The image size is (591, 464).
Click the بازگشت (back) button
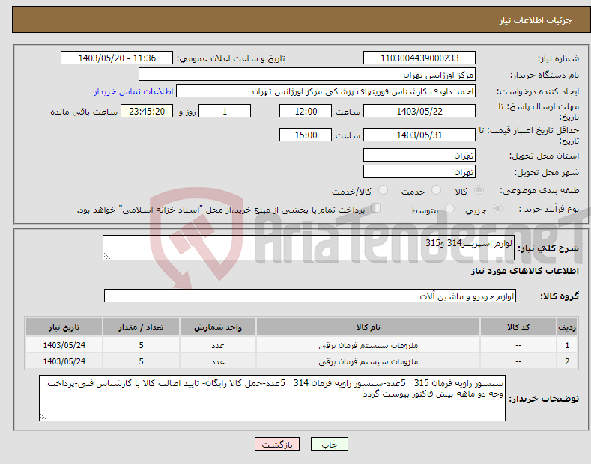(x=277, y=444)
